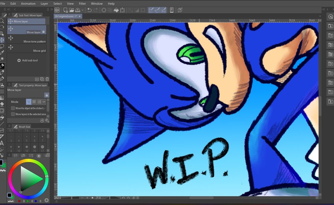Select the Lasso selection tool
Image resolution: width=334 pixels, height=205 pixels.
coord(2,46)
